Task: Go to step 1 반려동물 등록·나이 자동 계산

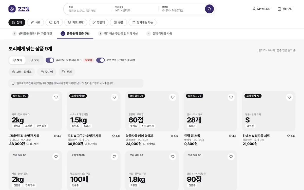Action: point(32,33)
